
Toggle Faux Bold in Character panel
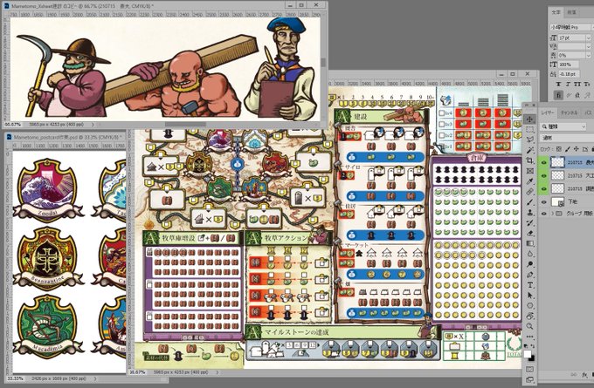tap(558, 84)
